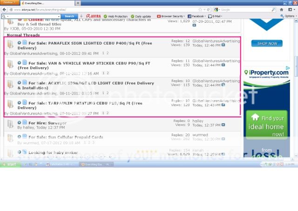Go to page 2 of PANAFLEX thread
This screenshot has width=298, height=211.
pos(108,53)
